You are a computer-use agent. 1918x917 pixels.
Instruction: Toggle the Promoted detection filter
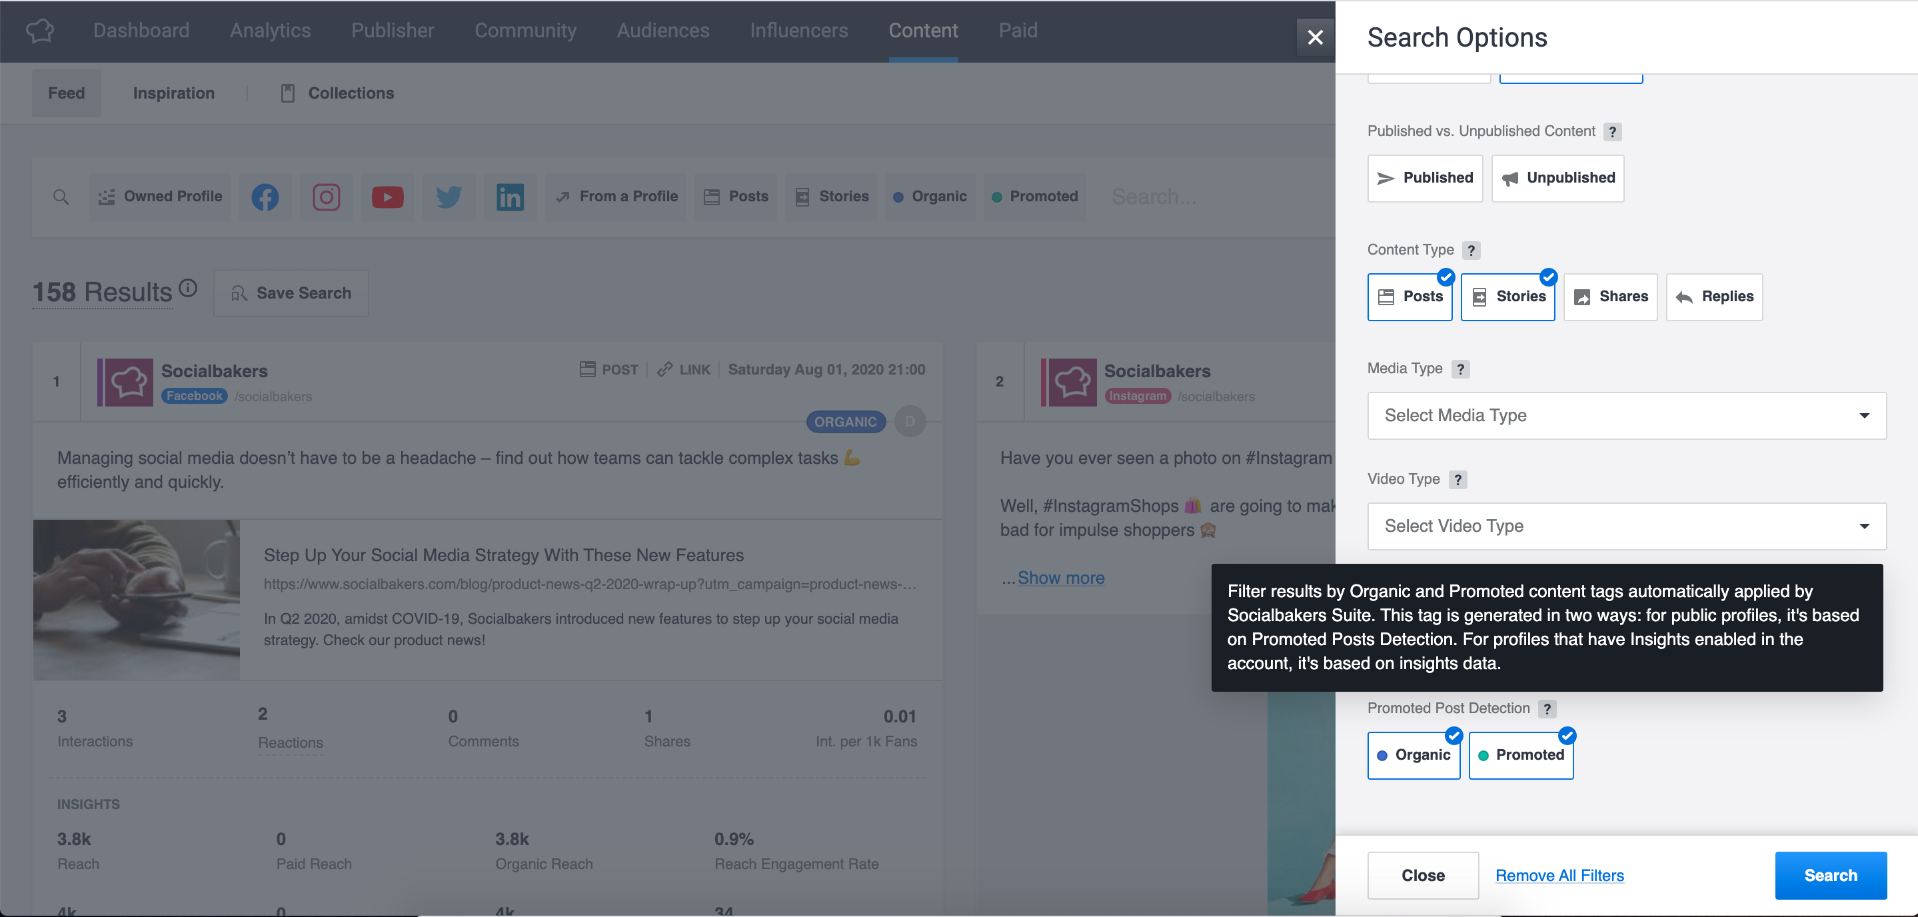tap(1520, 756)
